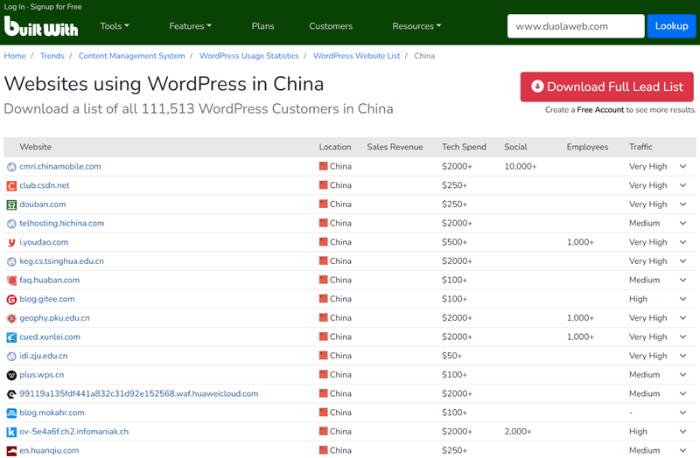Click China flag in en.huanqiu.com row
Image resolution: width=700 pixels, height=458 pixels.
pos(323,450)
